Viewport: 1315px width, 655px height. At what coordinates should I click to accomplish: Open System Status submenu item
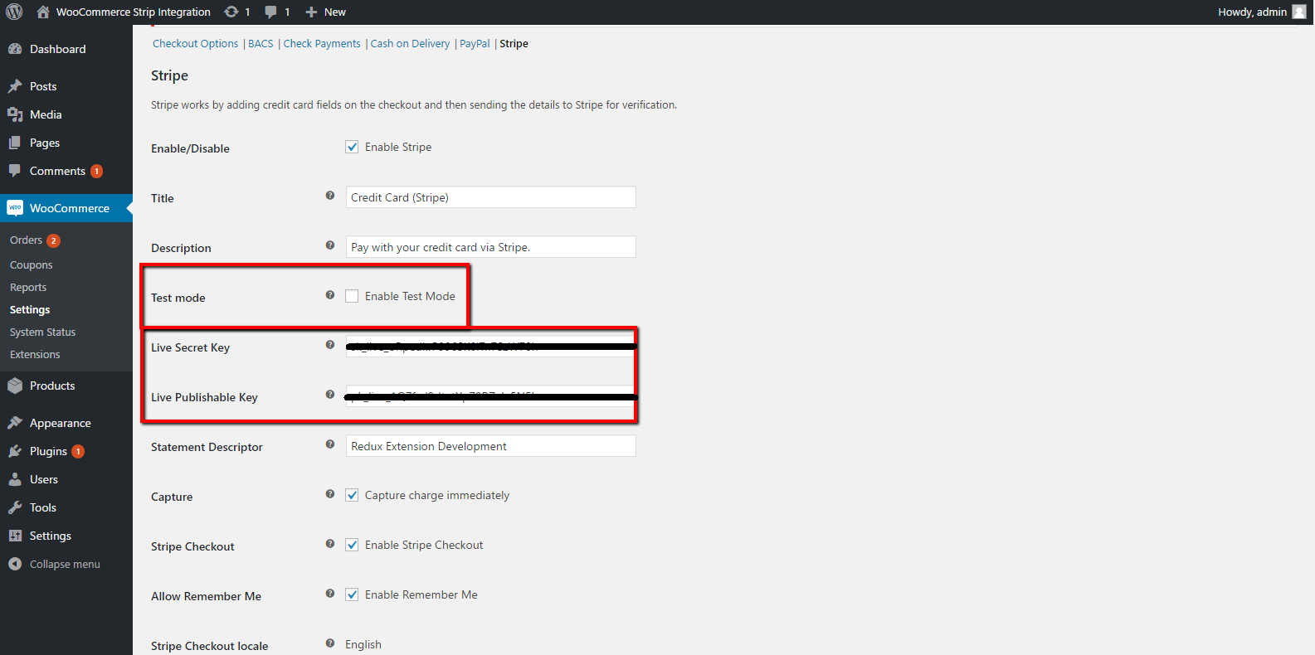42,332
